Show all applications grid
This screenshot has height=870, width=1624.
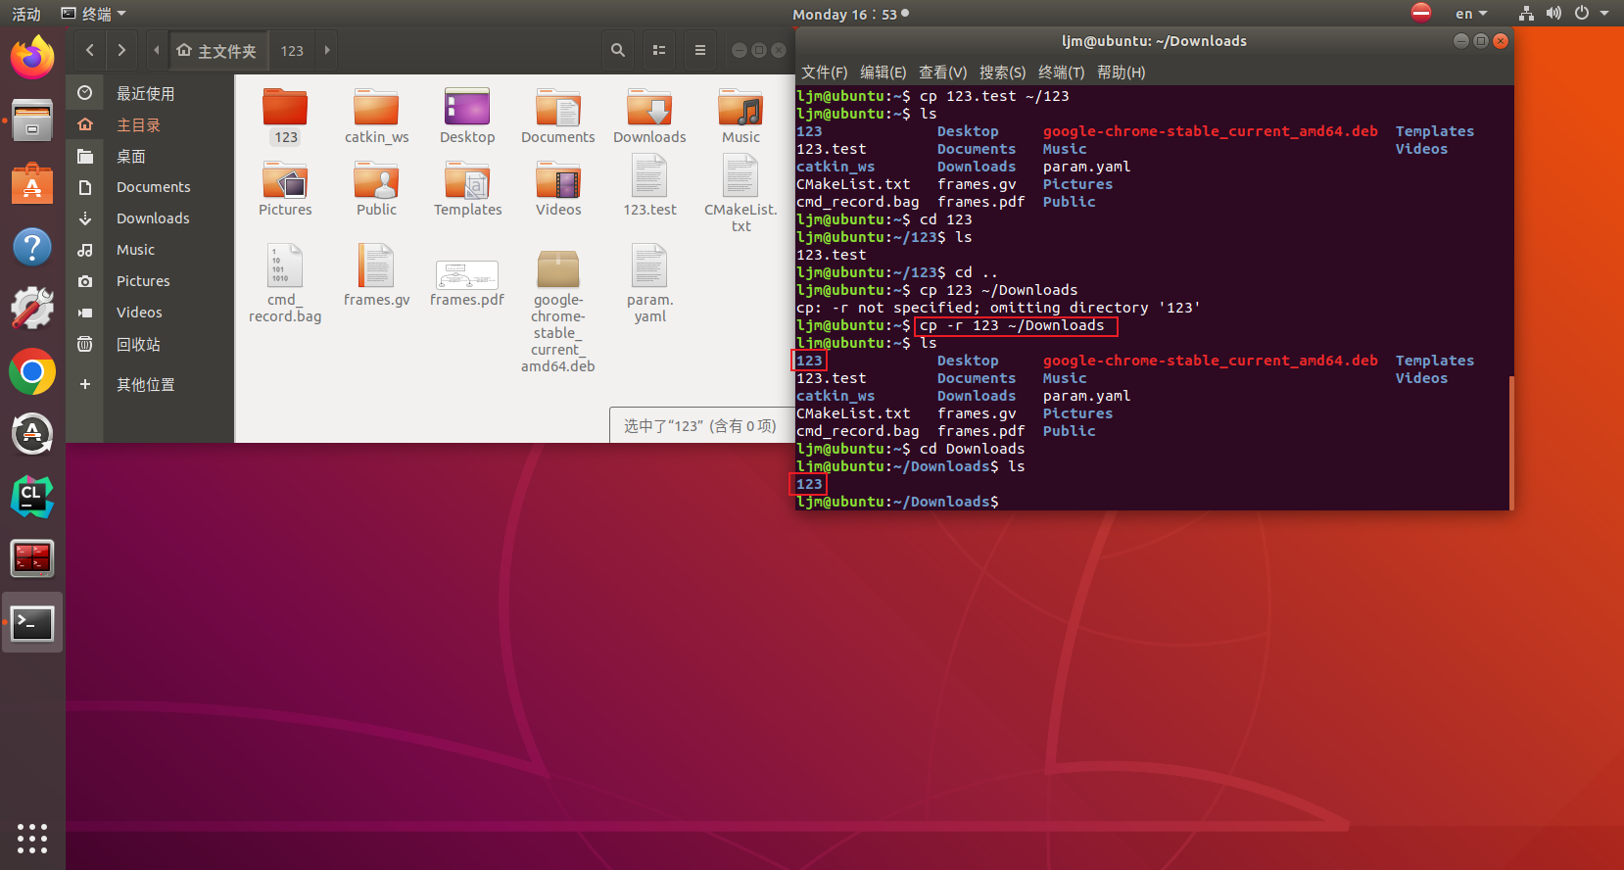point(32,838)
